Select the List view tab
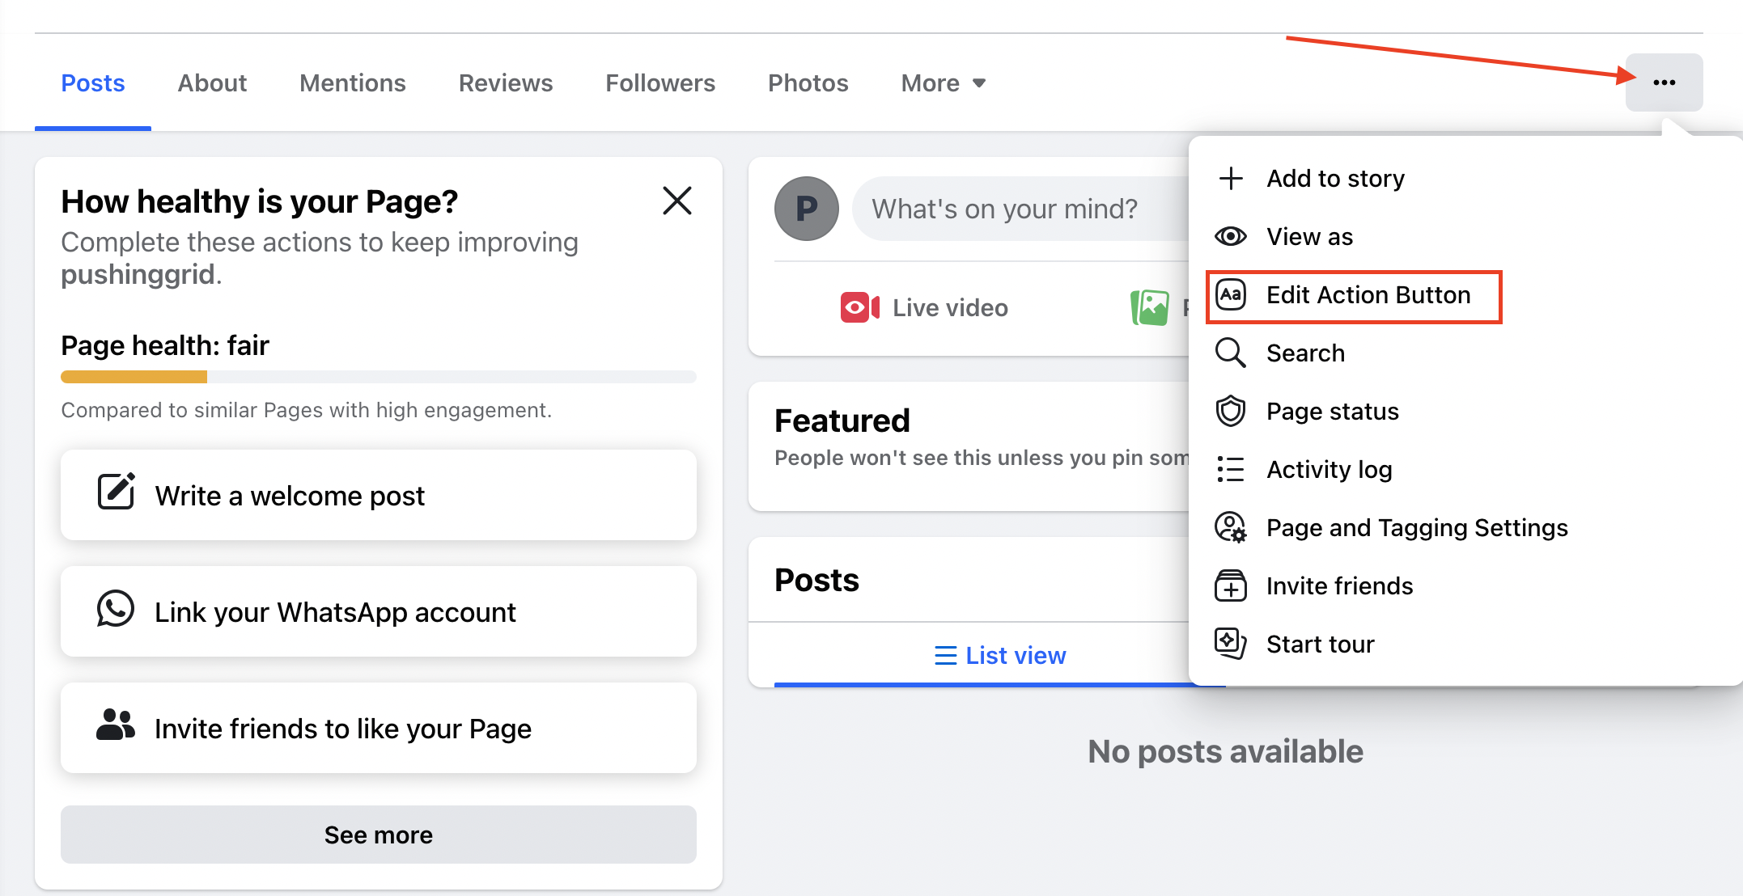This screenshot has width=1743, height=896. tap(1000, 655)
